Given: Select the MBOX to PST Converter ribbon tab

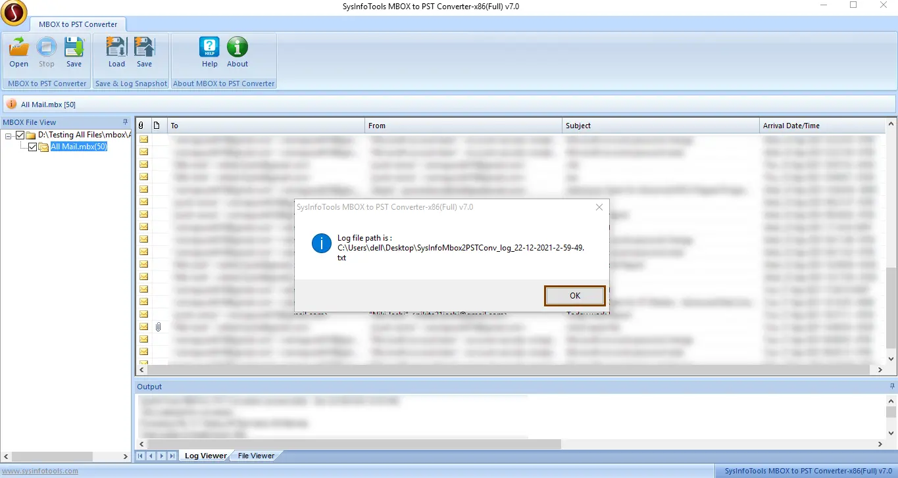Looking at the screenshot, I should tap(78, 24).
